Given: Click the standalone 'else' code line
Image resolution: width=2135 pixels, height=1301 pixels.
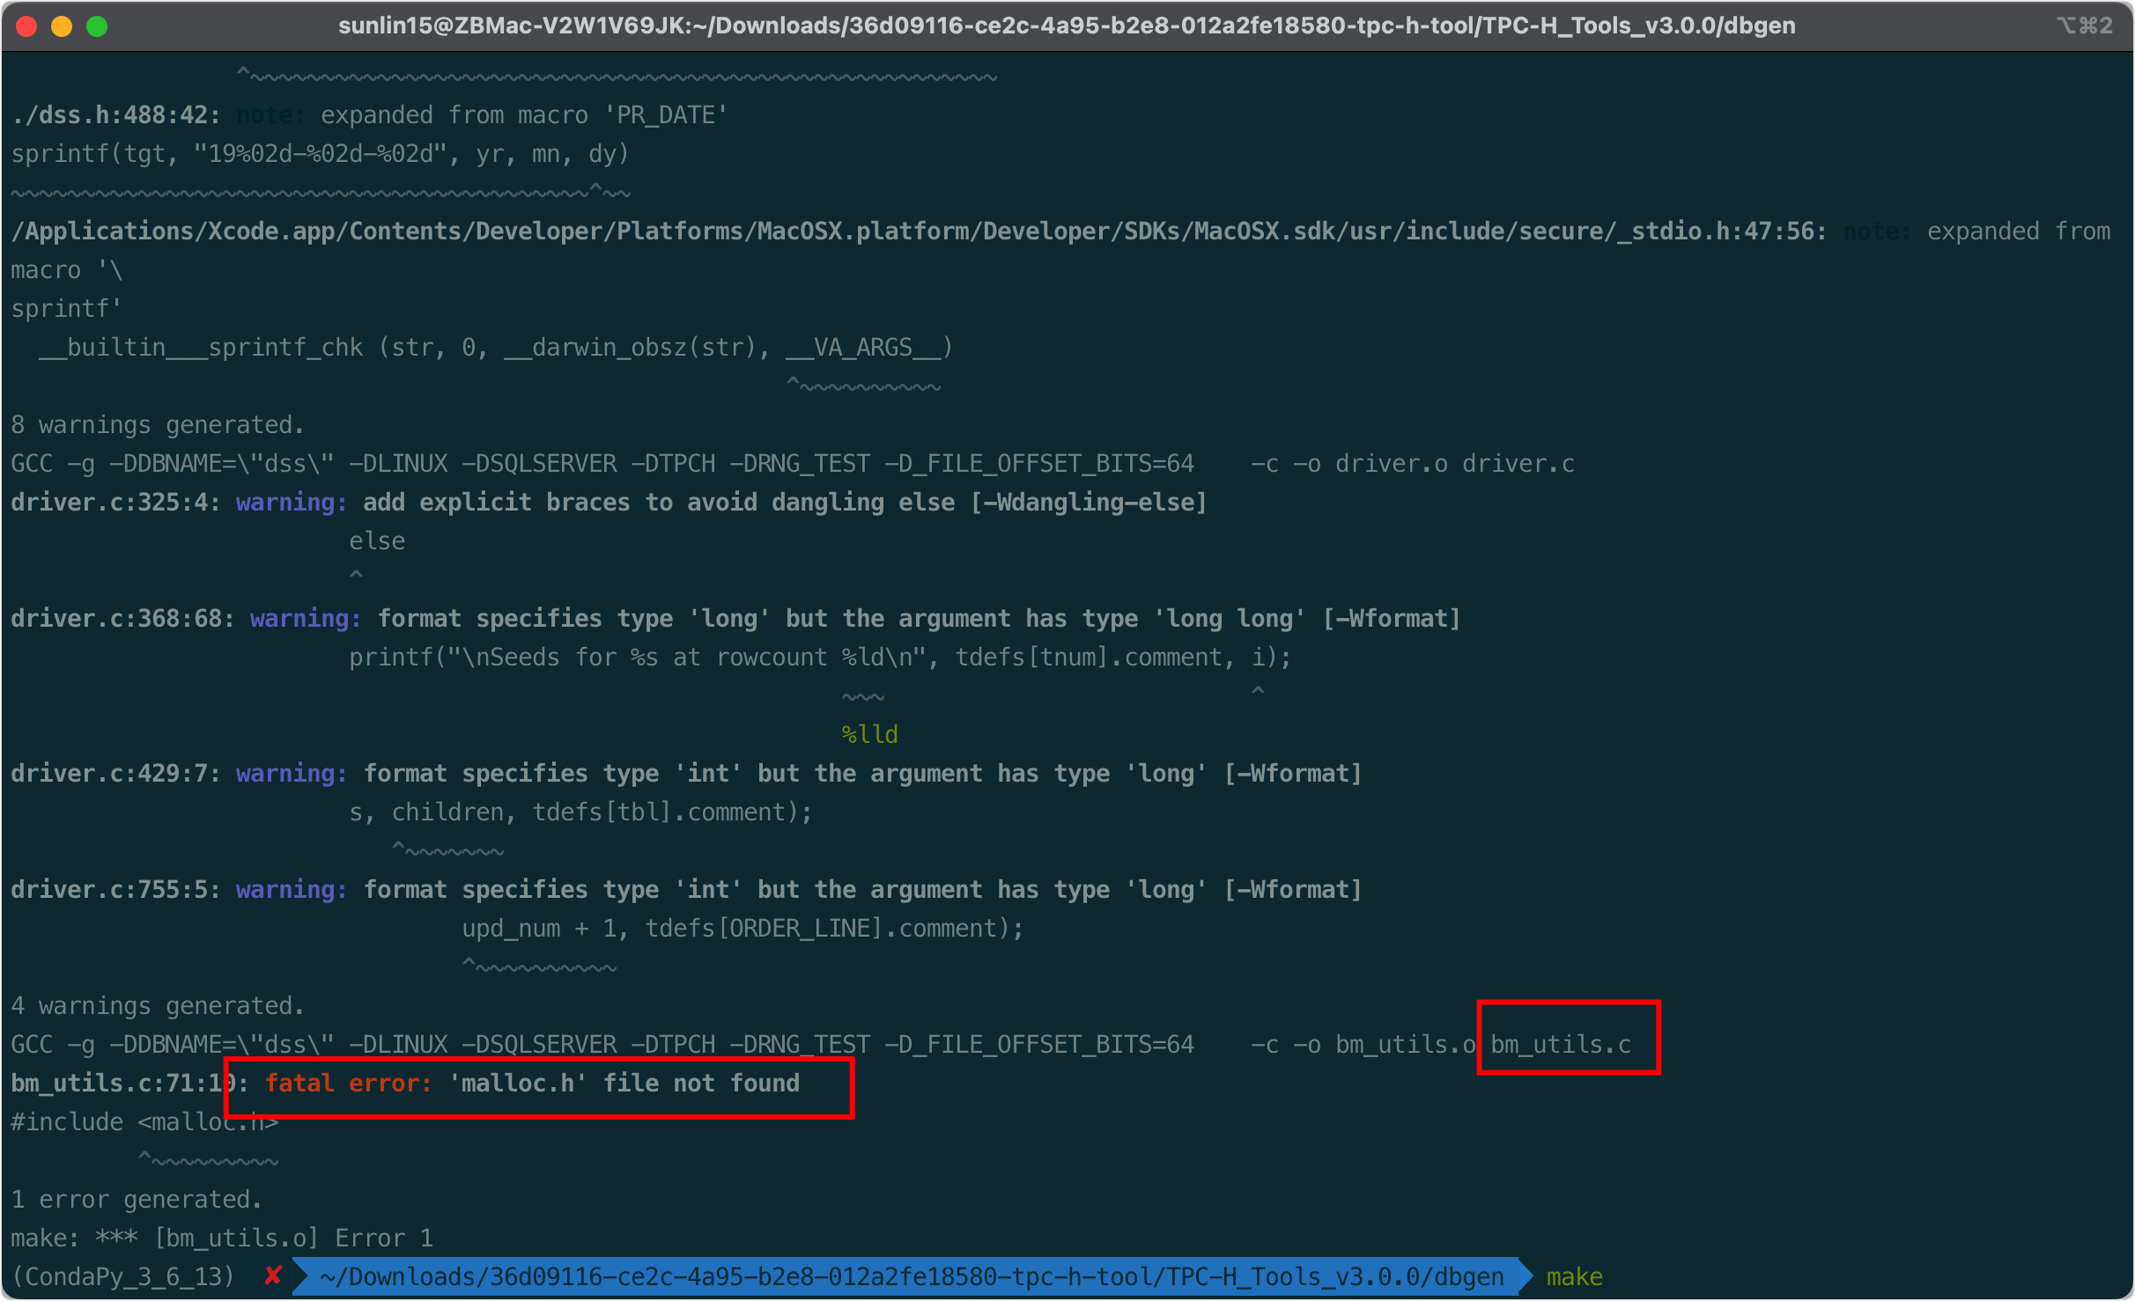Looking at the screenshot, I should click(377, 540).
